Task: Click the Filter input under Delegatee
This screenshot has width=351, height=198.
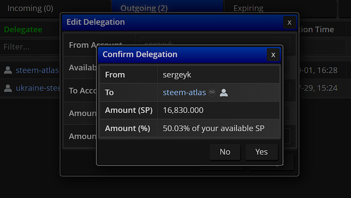Action: point(30,47)
